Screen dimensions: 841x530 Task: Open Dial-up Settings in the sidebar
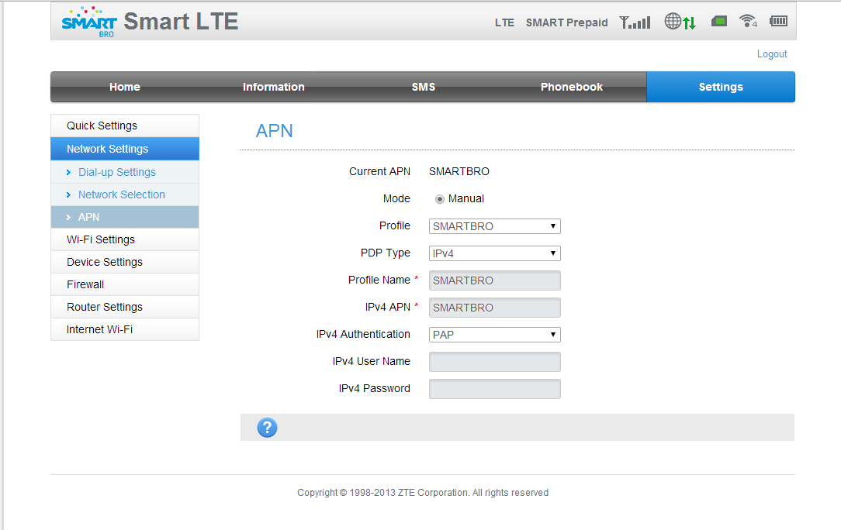pos(116,172)
